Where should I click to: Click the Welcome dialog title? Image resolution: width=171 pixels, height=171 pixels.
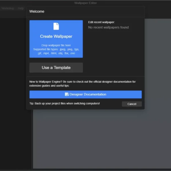(x=37, y=12)
